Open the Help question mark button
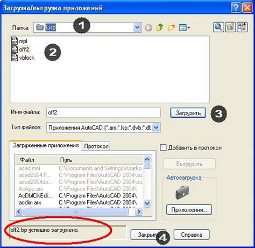This screenshot has width=255, height=248. (x=236, y=8)
